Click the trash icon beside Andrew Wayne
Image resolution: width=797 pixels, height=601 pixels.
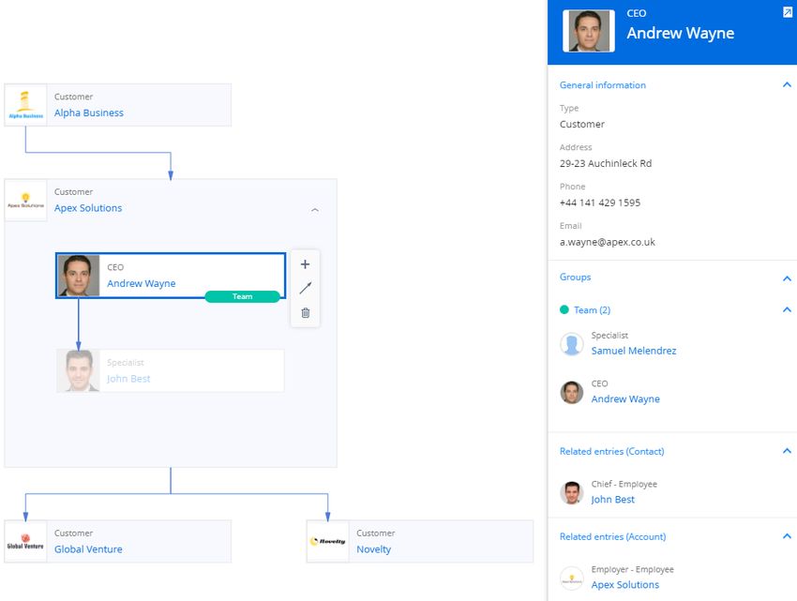click(305, 313)
